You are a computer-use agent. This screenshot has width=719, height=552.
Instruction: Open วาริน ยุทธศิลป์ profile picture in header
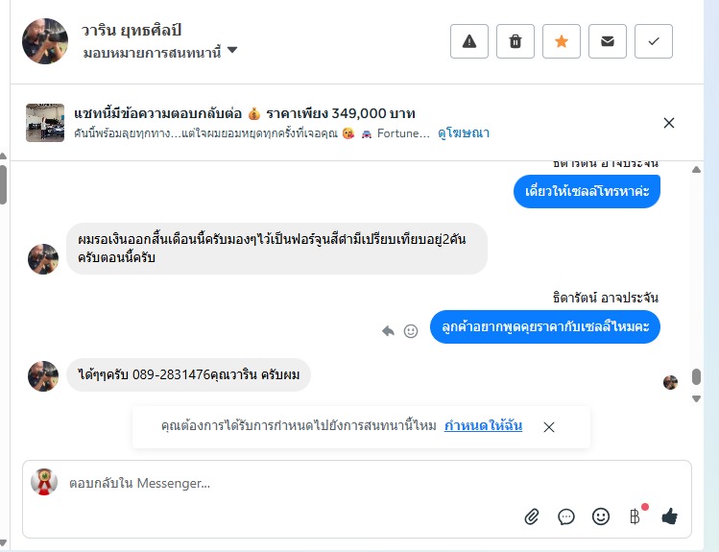point(45,41)
